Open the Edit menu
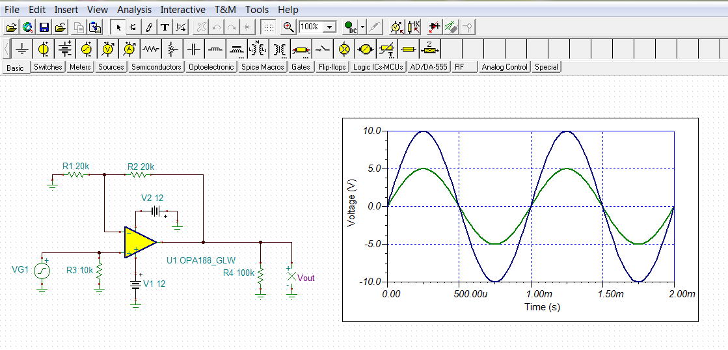The width and height of the screenshot is (728, 350). click(x=36, y=9)
